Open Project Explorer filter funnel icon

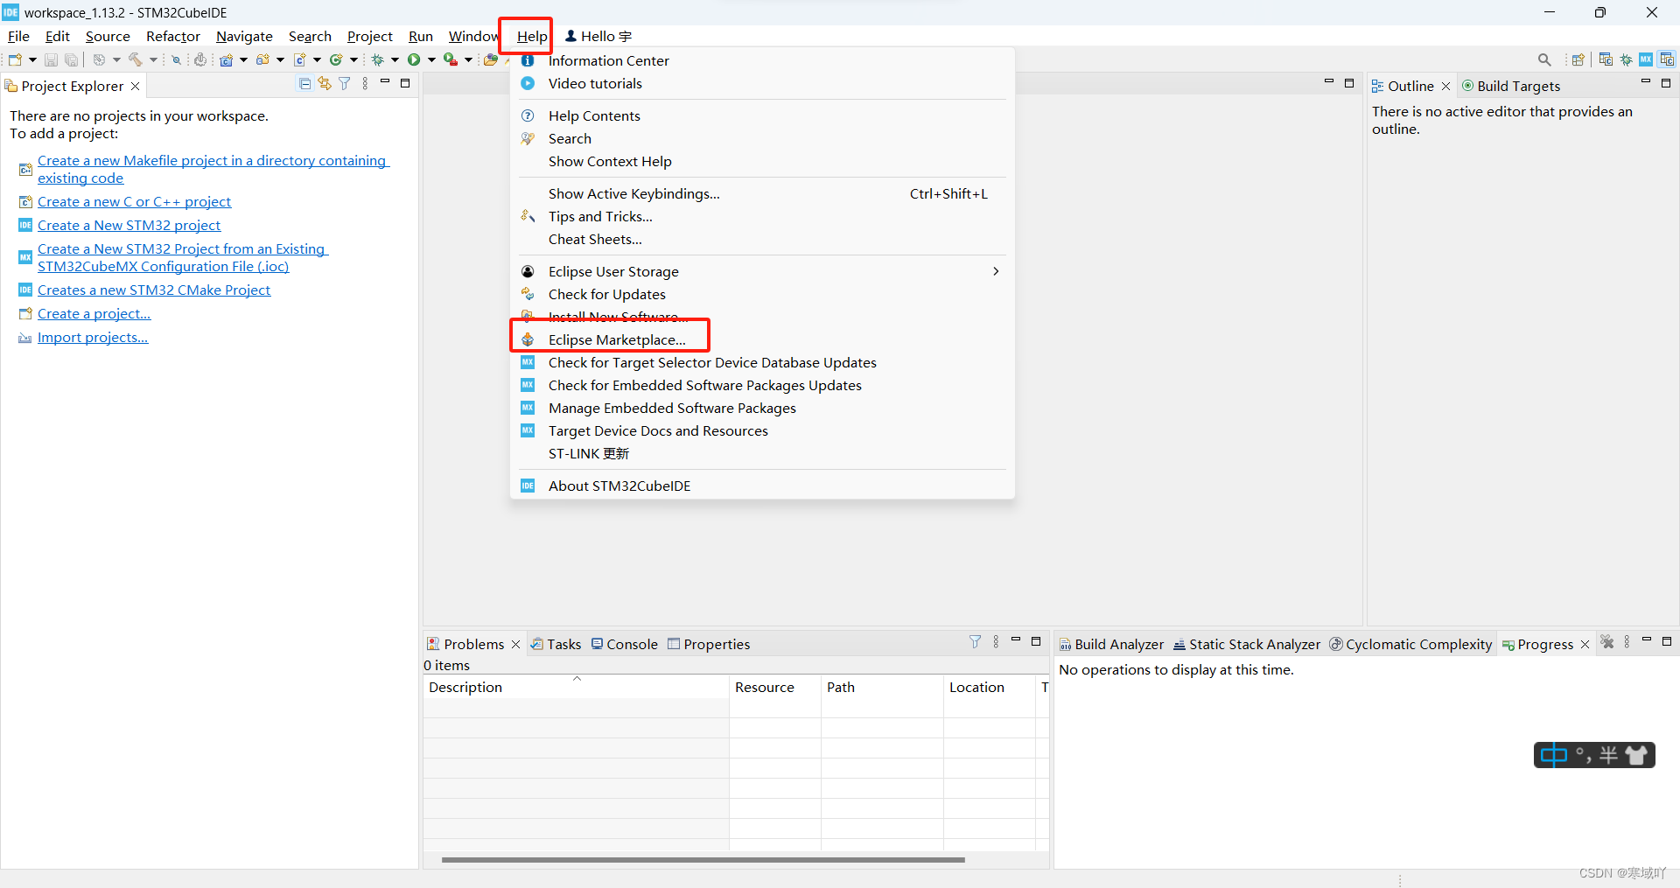345,84
